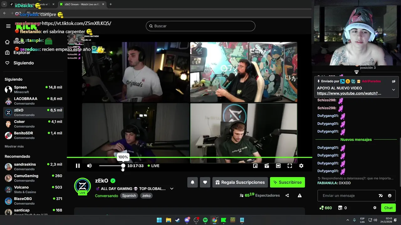The height and width of the screenshot is (225, 401).
Task: Select the zeko tag
Action: [146, 196]
